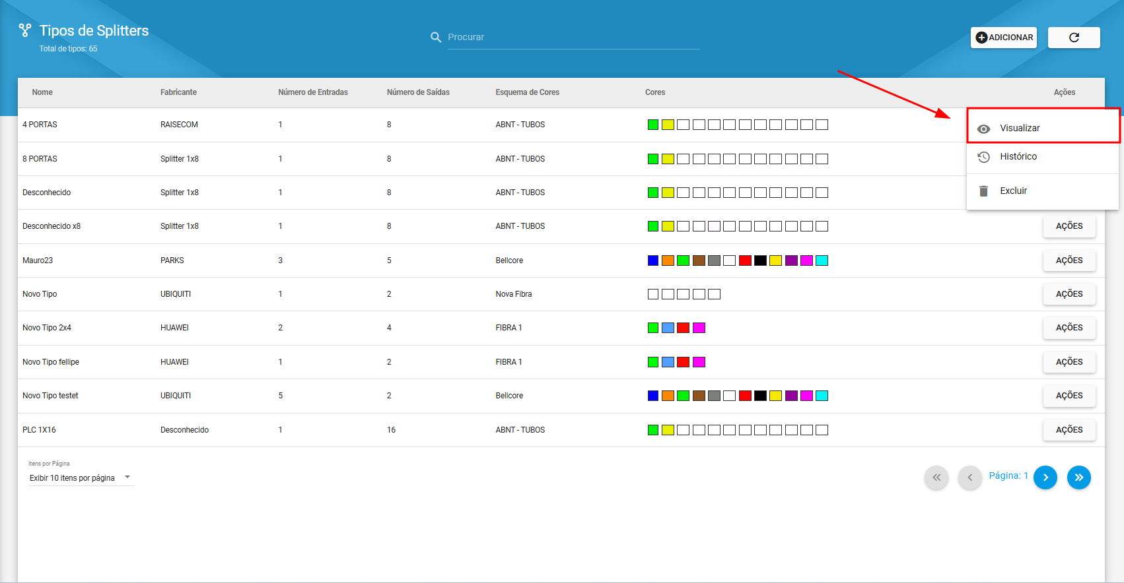Click the blue swatch in Mauro23 row
Viewport: 1124px width, 583px height.
[653, 261]
